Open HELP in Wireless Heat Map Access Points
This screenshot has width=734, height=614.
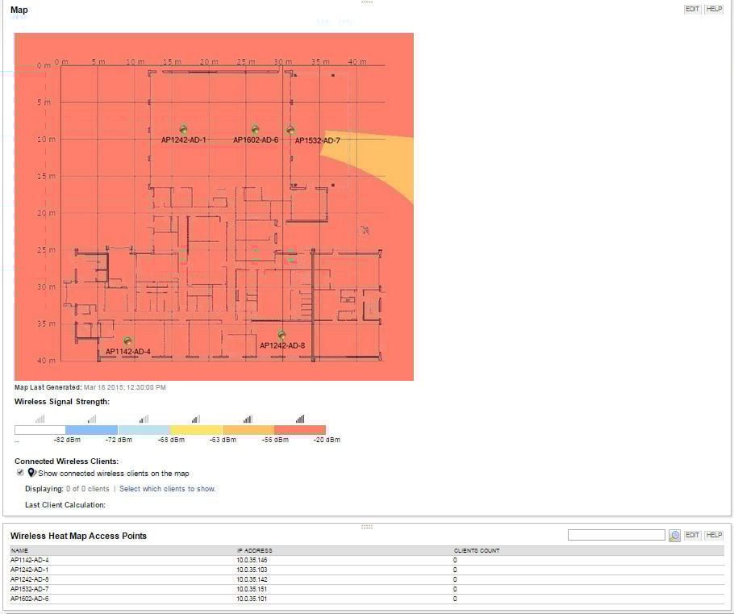(x=714, y=535)
